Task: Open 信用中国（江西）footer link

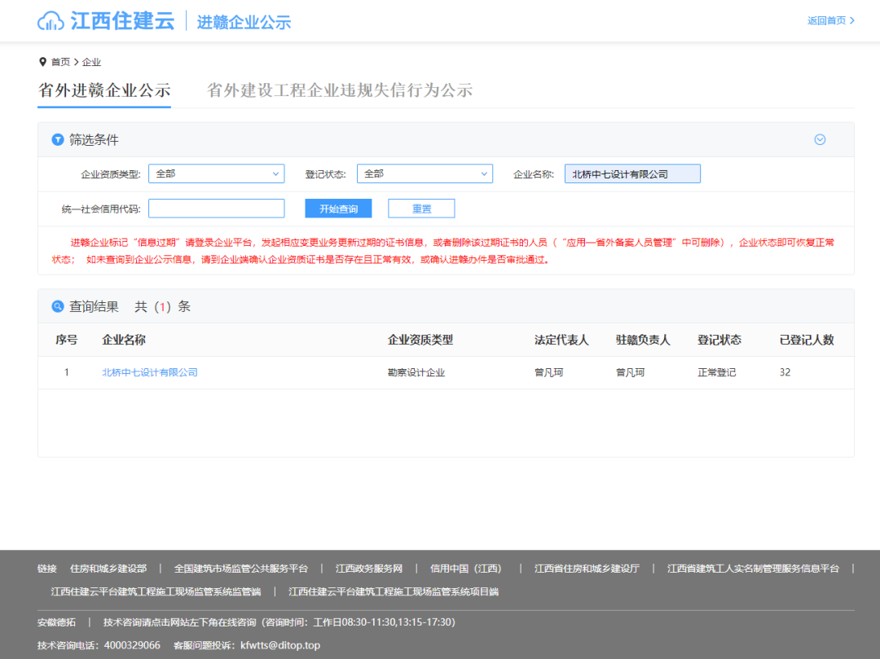Action: (x=466, y=569)
